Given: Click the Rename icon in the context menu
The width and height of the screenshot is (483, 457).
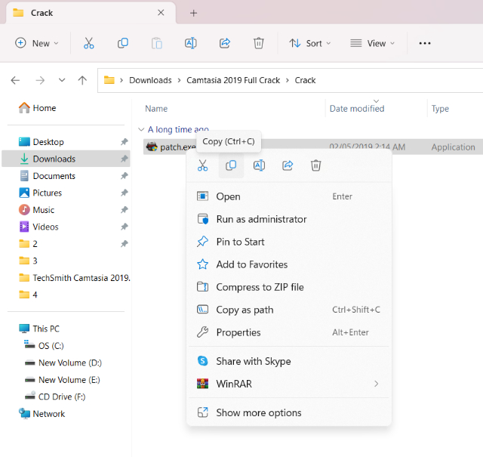Looking at the screenshot, I should [x=259, y=165].
